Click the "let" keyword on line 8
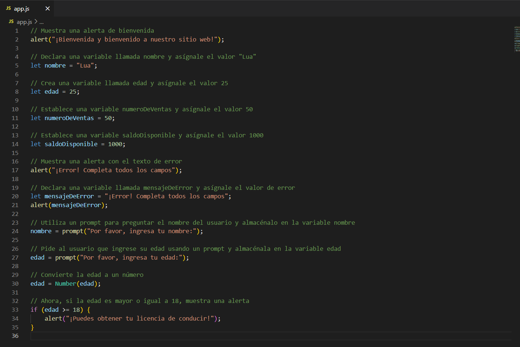The width and height of the screenshot is (520, 347). (36, 91)
